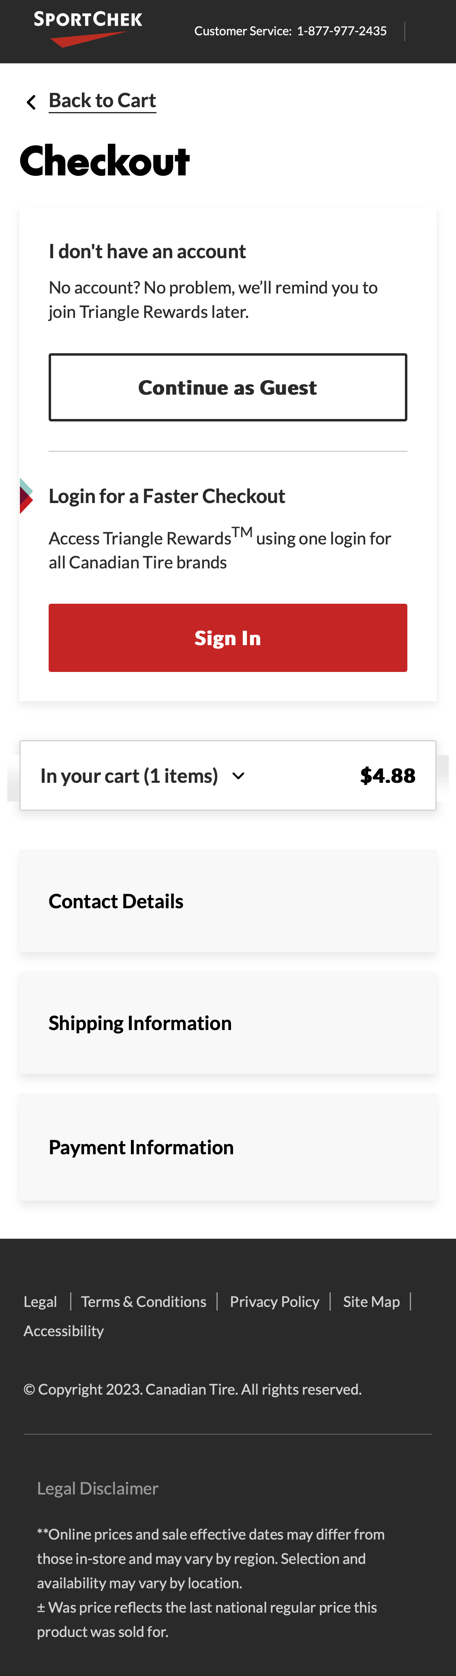Click the $4.88 cart total
The width and height of the screenshot is (456, 1676).
point(388,775)
